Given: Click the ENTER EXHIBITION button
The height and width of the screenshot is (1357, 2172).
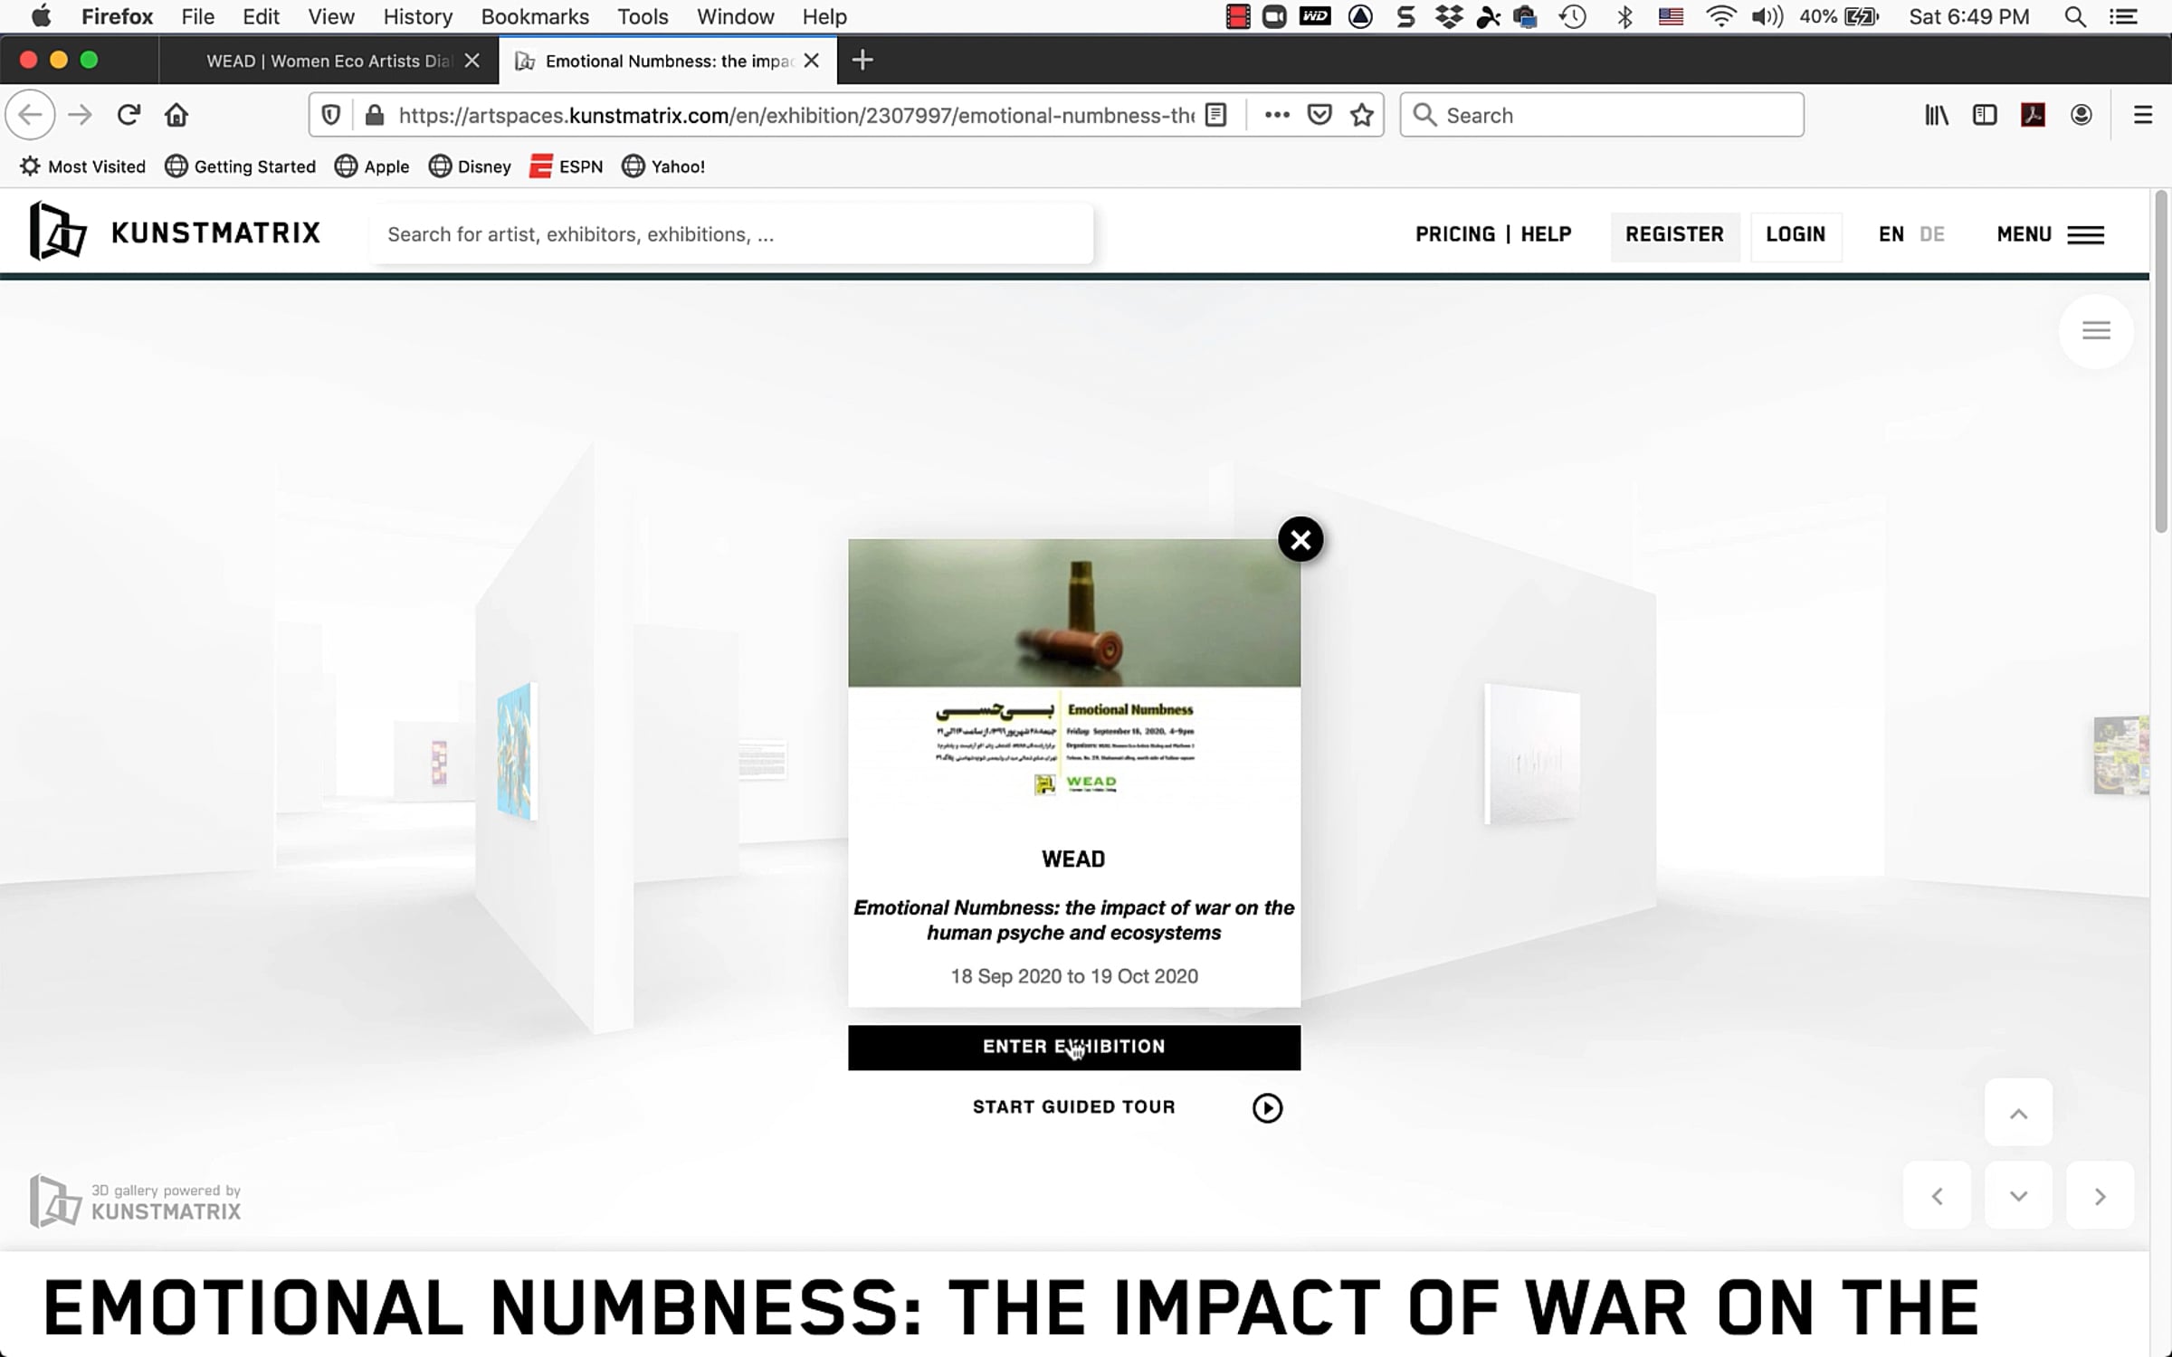Looking at the screenshot, I should (1074, 1047).
